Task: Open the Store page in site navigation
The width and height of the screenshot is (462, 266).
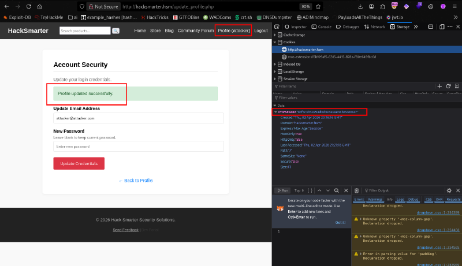Action: 155,31
